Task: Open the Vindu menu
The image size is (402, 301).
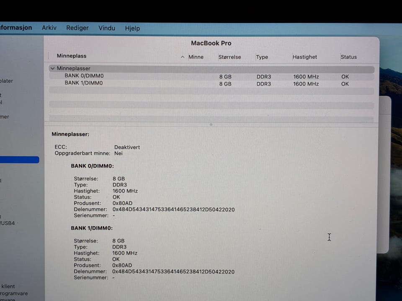Action: 107,28
